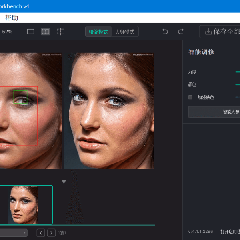
Task: Click the redo arrow
Action: point(181,32)
